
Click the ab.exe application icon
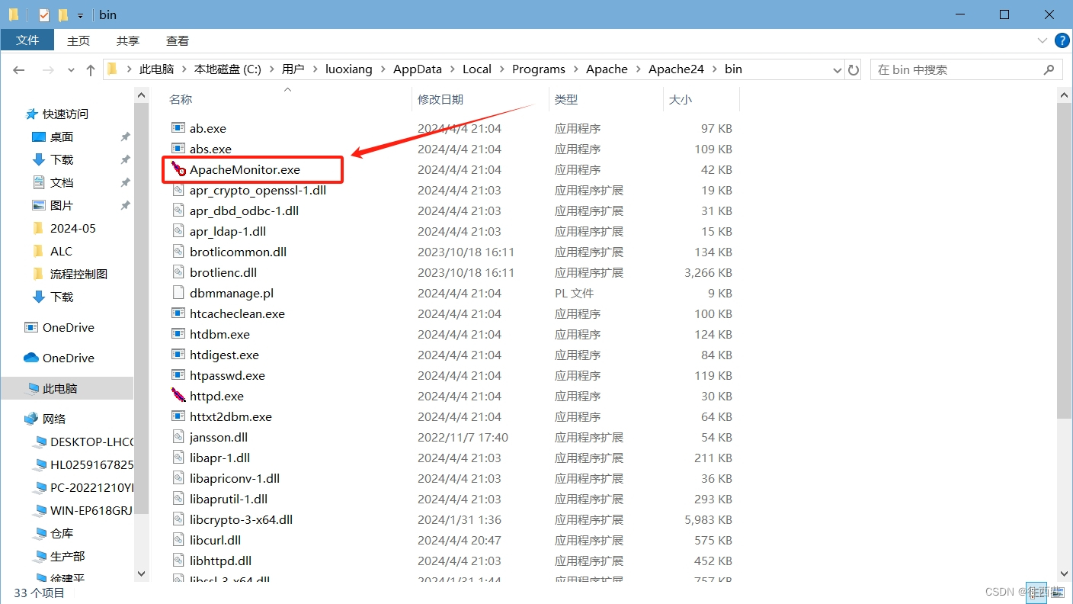(178, 128)
